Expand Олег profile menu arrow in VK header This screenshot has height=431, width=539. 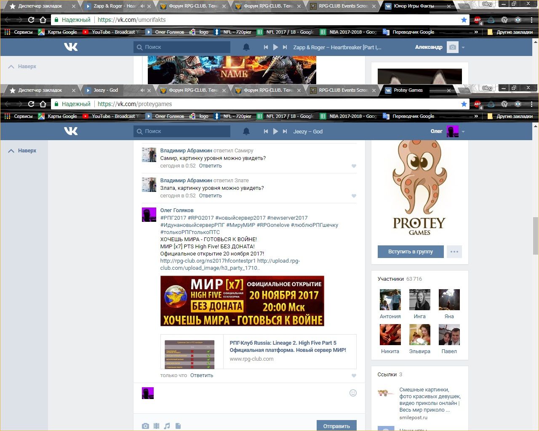tap(463, 131)
